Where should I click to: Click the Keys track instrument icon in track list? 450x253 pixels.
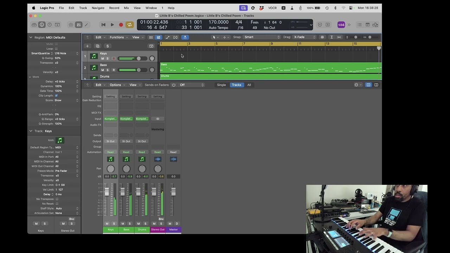pyautogui.click(x=94, y=56)
